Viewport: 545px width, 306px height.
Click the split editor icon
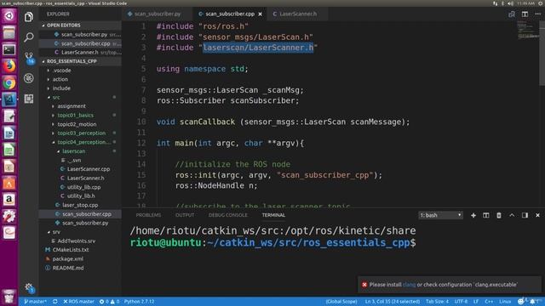click(525, 14)
